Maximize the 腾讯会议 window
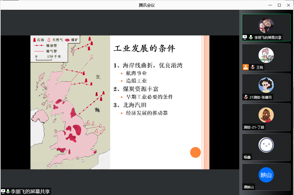The image size is (294, 195). pos(279,5)
